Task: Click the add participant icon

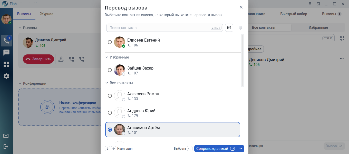Action: (61, 59)
